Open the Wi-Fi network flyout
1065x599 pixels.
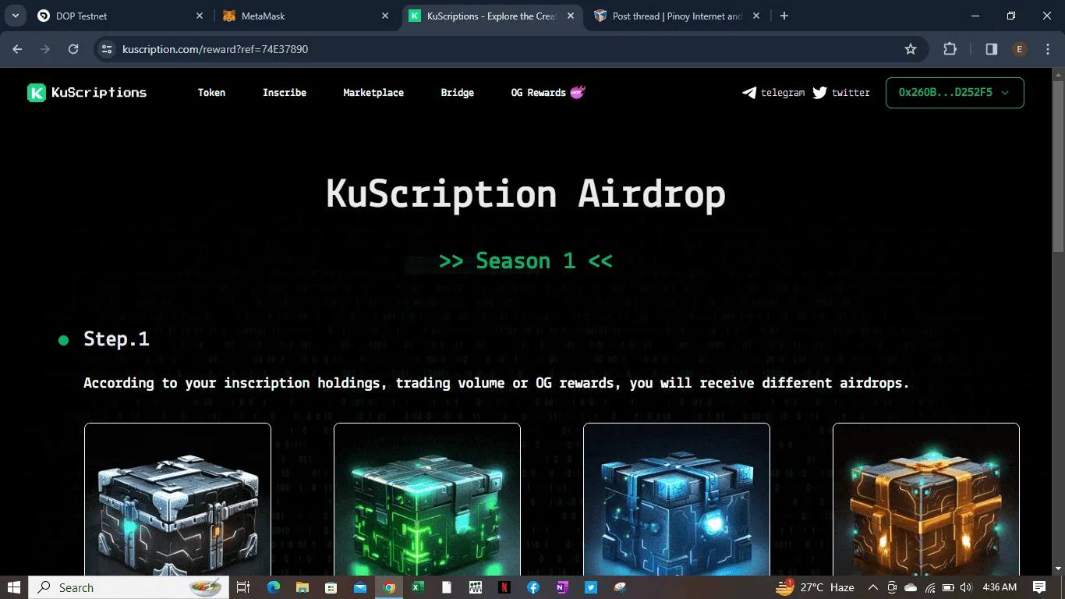point(929,587)
